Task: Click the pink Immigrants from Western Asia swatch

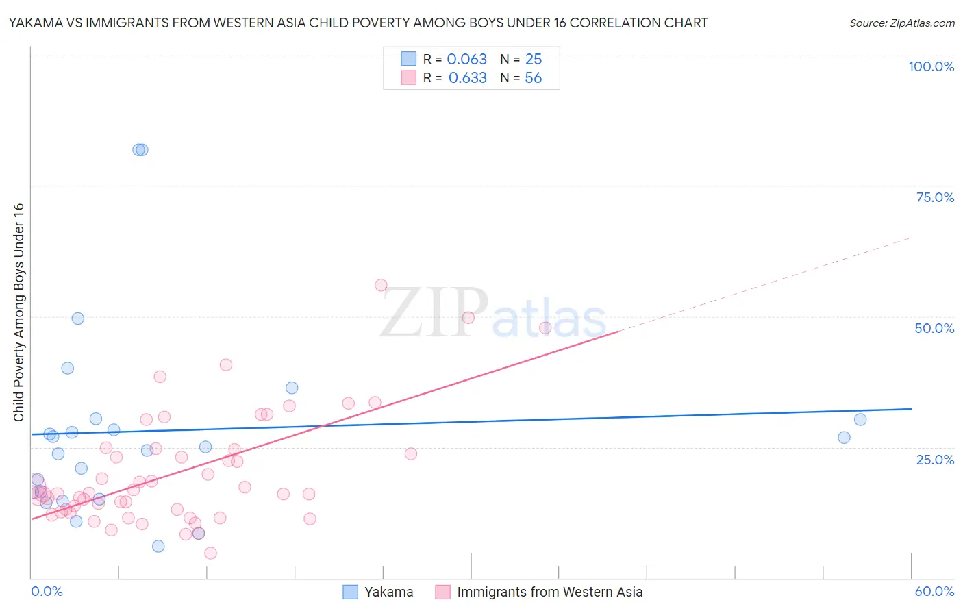Action: pos(443,592)
